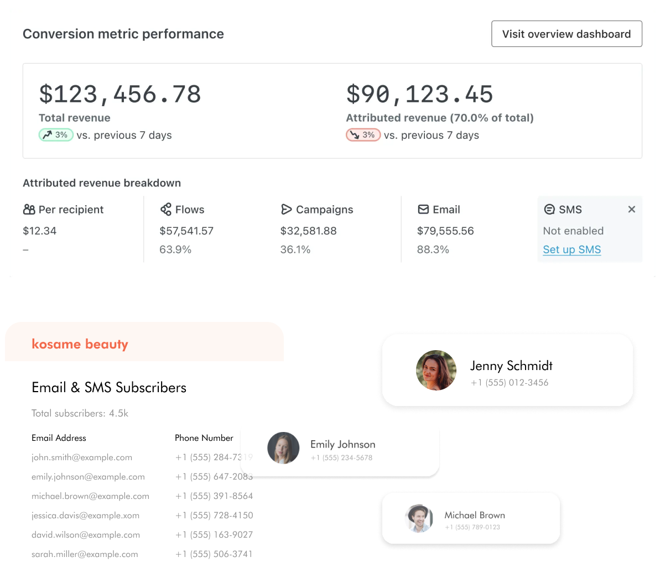Screen dimensions: 665x583
Task: Select Emily Johnson's avatar picture
Action: pos(283,448)
